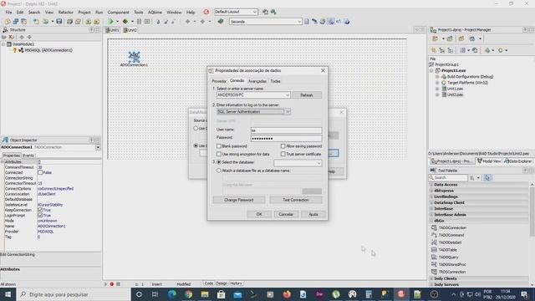Click the Cancelar button
Image resolution: width=535 pixels, height=301 pixels.
pos(286,214)
